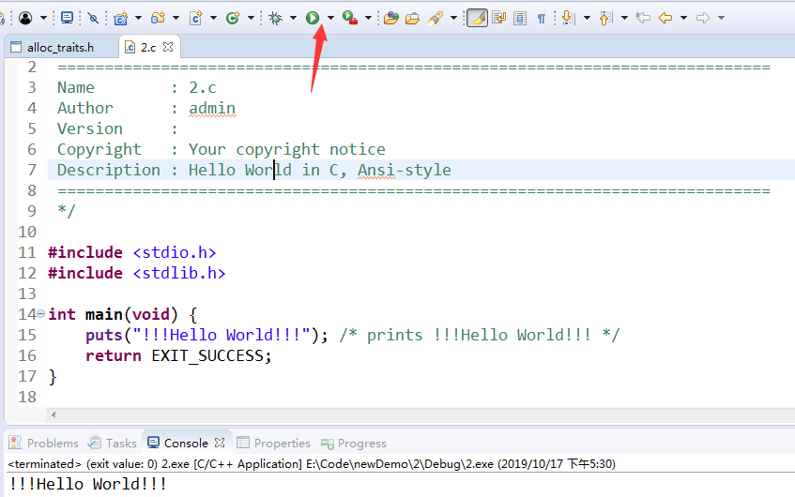Open the New Source Folder dropdown arrow
This screenshot has width=795, height=497.
[176, 18]
